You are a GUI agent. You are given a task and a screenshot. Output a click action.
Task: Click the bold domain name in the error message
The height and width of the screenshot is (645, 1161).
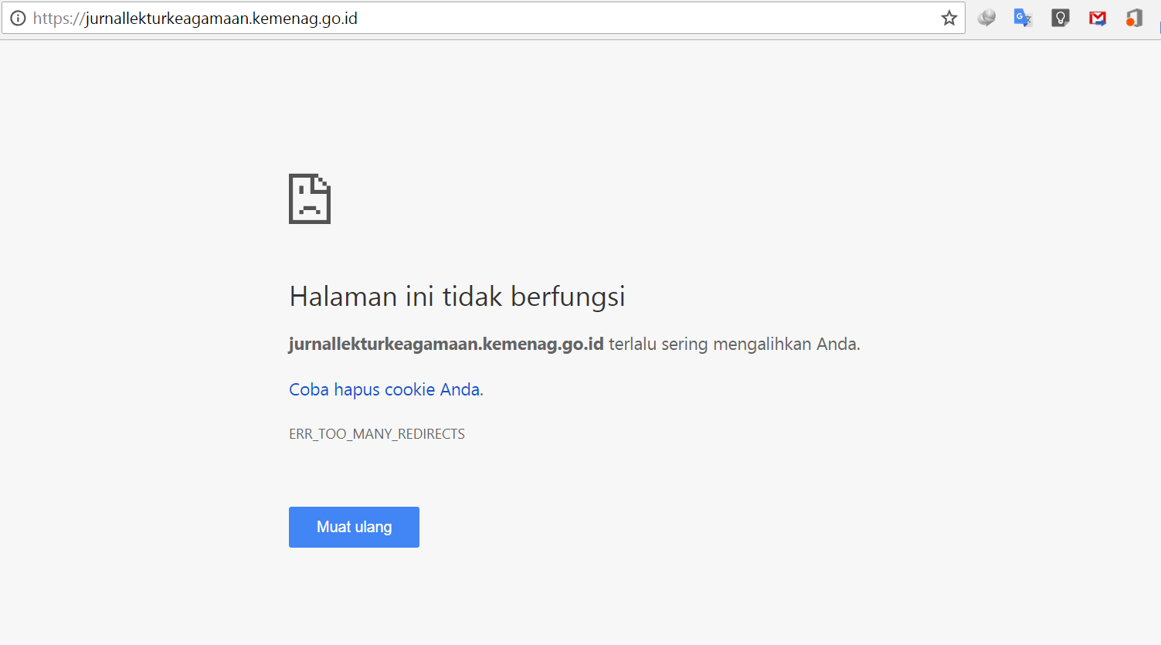click(446, 345)
